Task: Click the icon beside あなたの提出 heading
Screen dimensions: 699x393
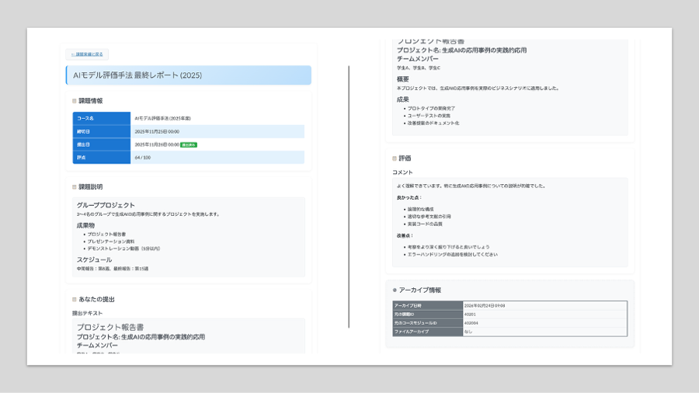Action: tap(75, 299)
